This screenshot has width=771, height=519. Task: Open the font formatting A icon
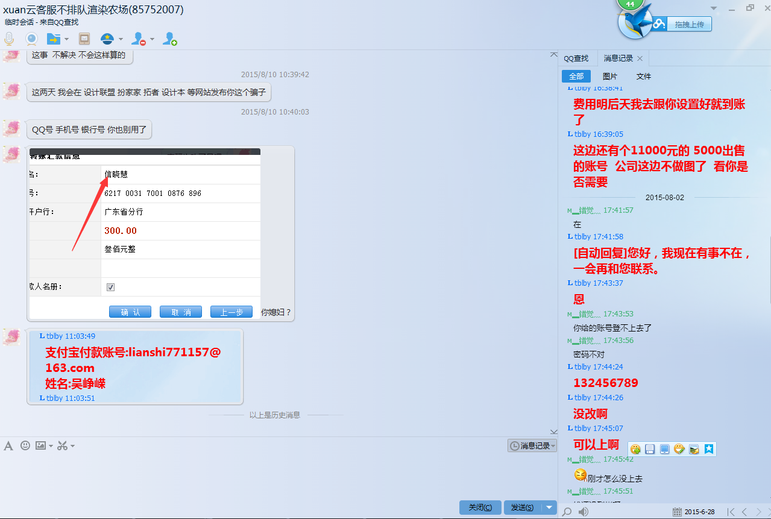click(x=8, y=446)
